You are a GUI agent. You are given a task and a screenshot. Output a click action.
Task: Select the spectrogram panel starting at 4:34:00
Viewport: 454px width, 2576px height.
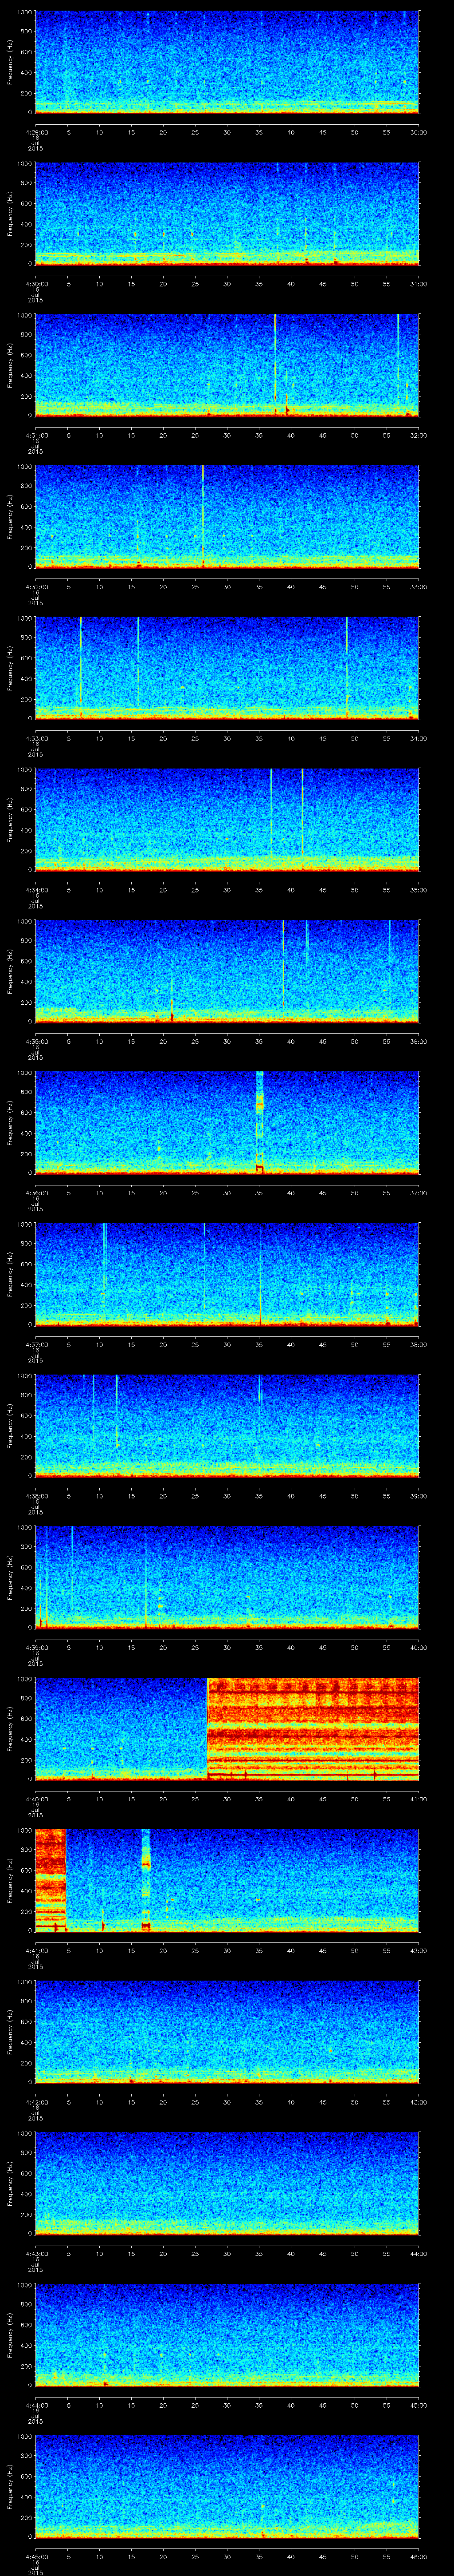[227, 819]
